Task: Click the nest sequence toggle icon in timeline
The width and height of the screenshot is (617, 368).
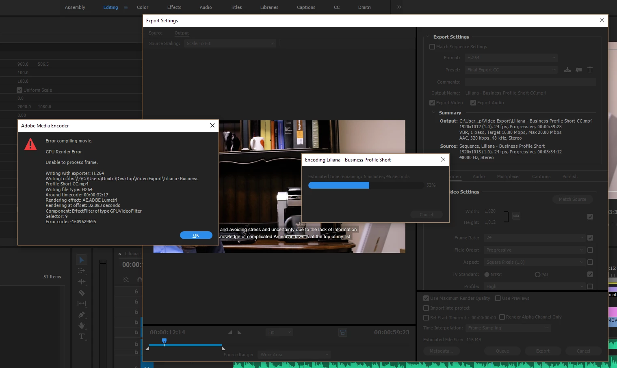Action: 126,280
